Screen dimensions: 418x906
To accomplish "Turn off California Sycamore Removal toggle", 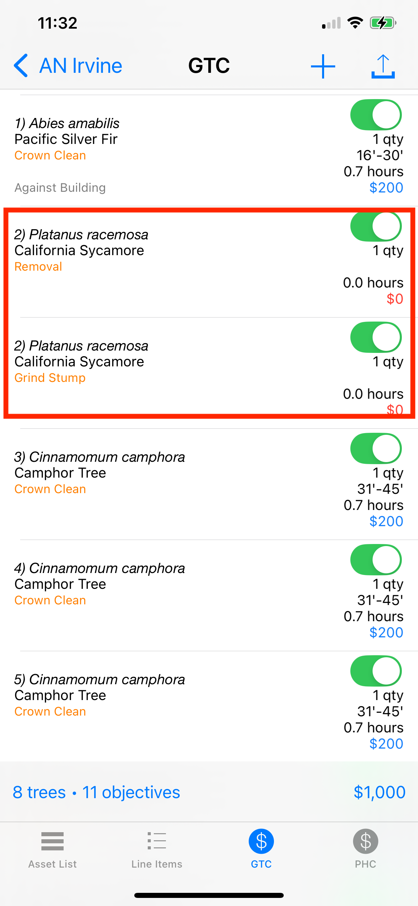I will pos(376,226).
